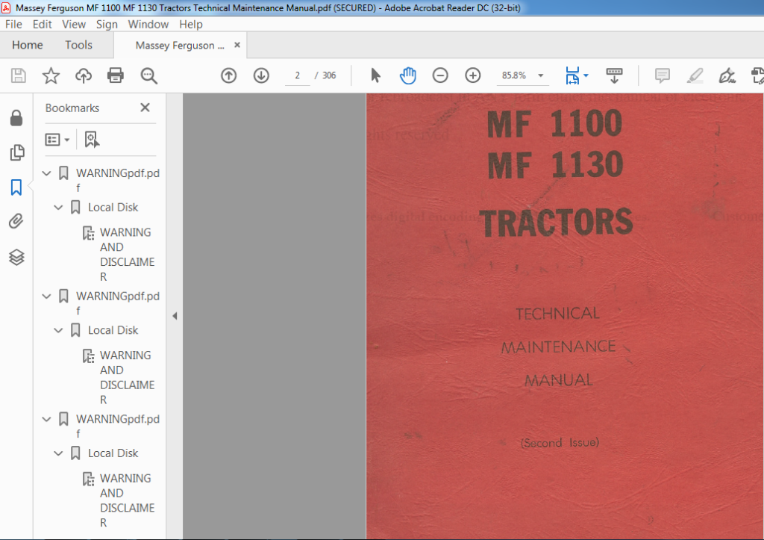Viewport: 764px width, 540px height.
Task: Zoom out with minus button
Action: click(x=440, y=75)
